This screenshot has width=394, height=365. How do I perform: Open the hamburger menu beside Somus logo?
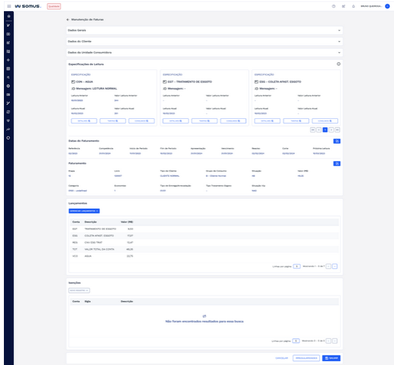tap(8, 6)
